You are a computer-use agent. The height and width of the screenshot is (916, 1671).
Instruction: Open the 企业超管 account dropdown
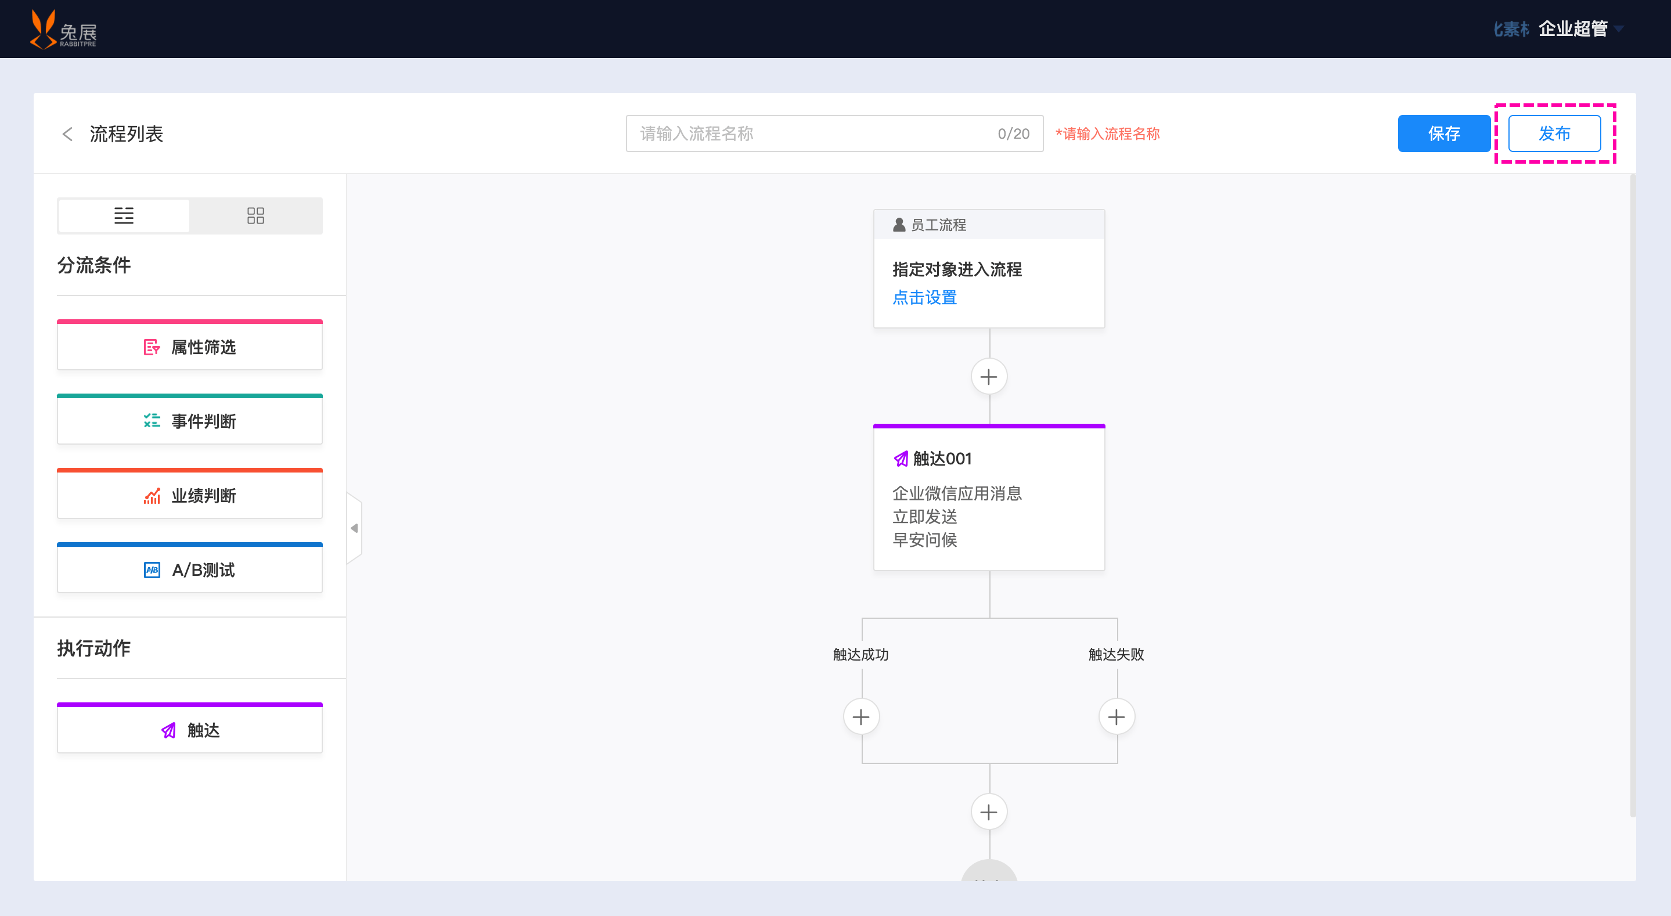click(x=1581, y=29)
